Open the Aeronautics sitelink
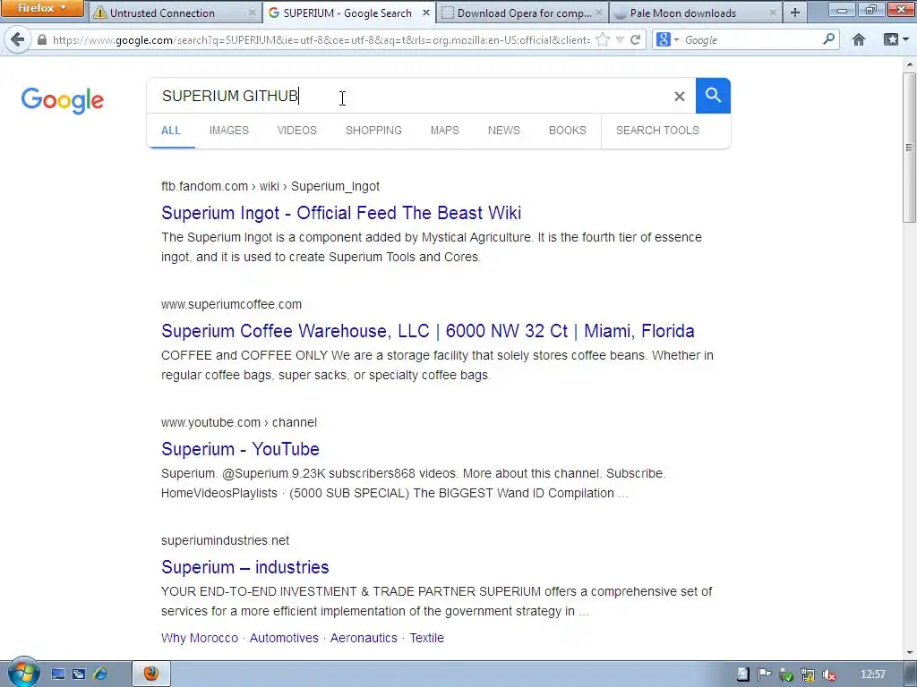The height and width of the screenshot is (687, 917). (364, 638)
